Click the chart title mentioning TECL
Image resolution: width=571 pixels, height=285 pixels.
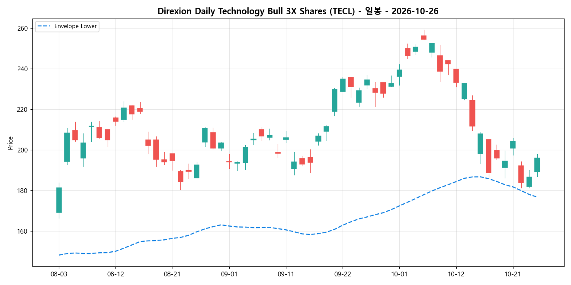(298, 12)
